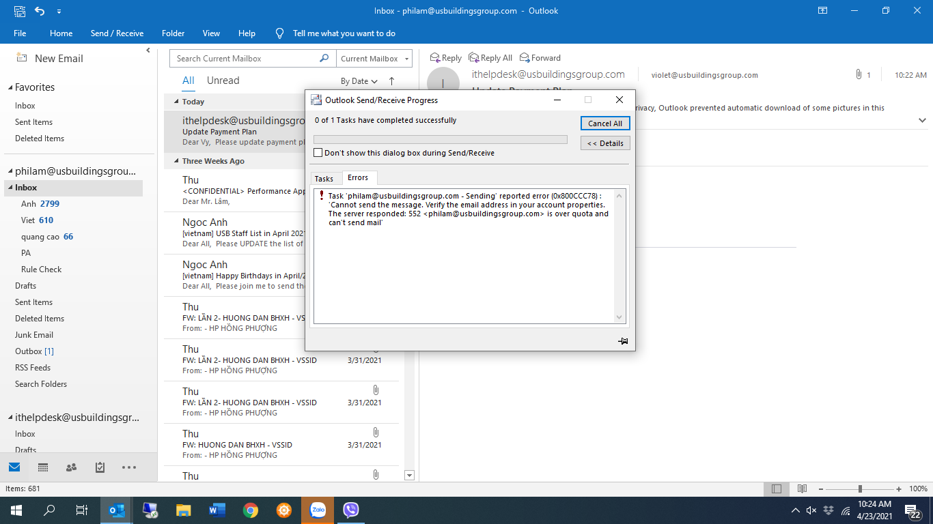Open Zalo from the taskbar
This screenshot has height=524, width=933.
click(318, 510)
